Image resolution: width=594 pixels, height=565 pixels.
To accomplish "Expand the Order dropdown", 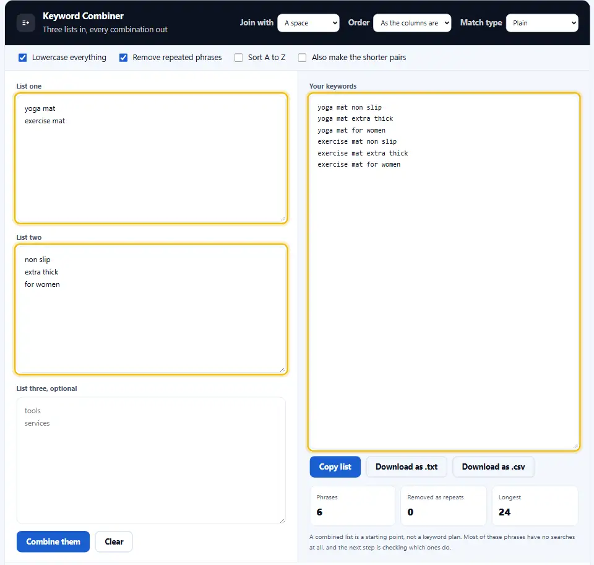I will point(412,23).
